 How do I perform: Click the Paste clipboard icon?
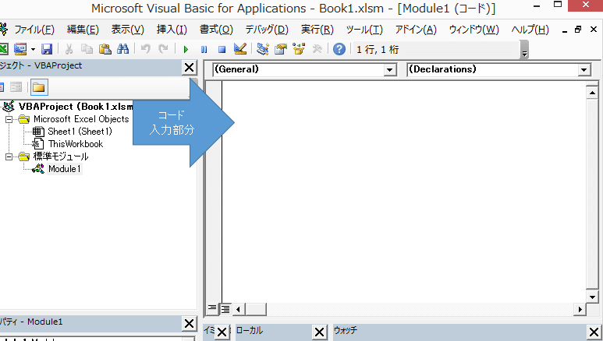pos(105,49)
